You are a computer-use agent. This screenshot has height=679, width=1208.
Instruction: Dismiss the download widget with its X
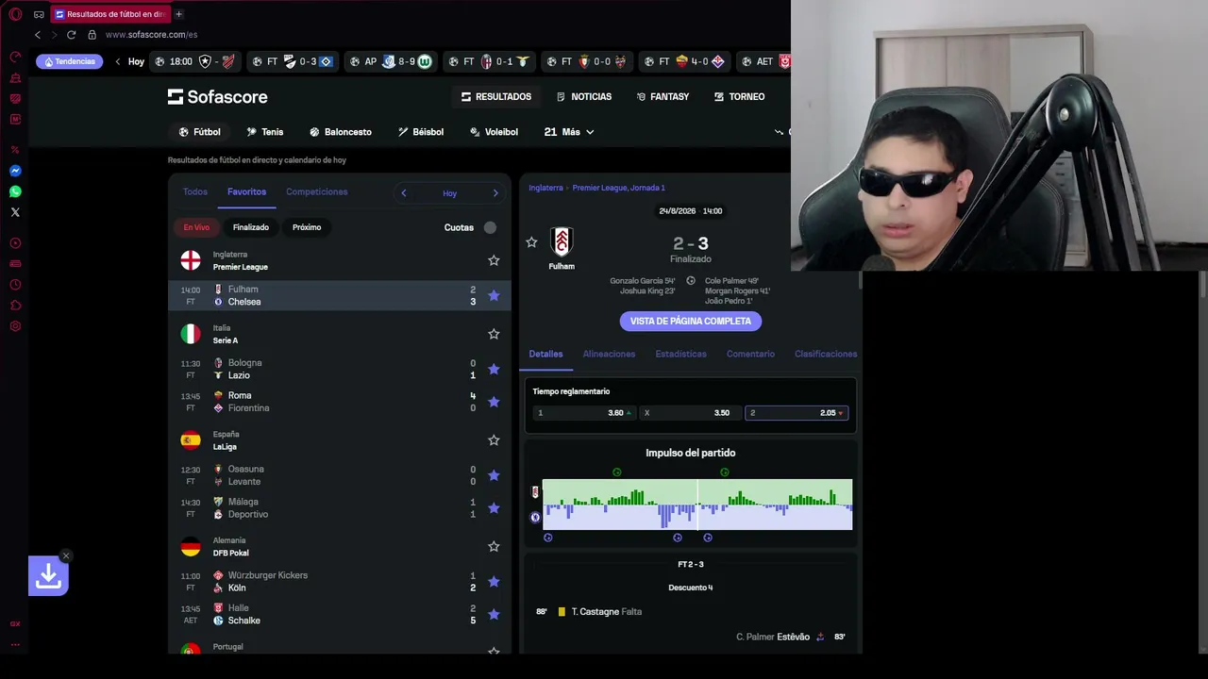(x=66, y=555)
